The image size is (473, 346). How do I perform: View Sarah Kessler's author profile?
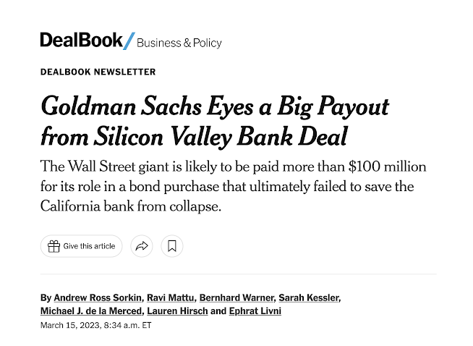pos(307,298)
